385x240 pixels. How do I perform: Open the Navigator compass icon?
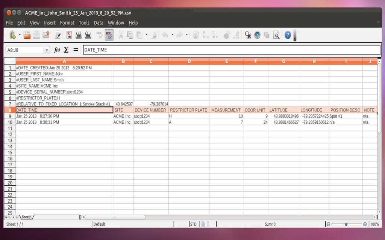point(257,35)
